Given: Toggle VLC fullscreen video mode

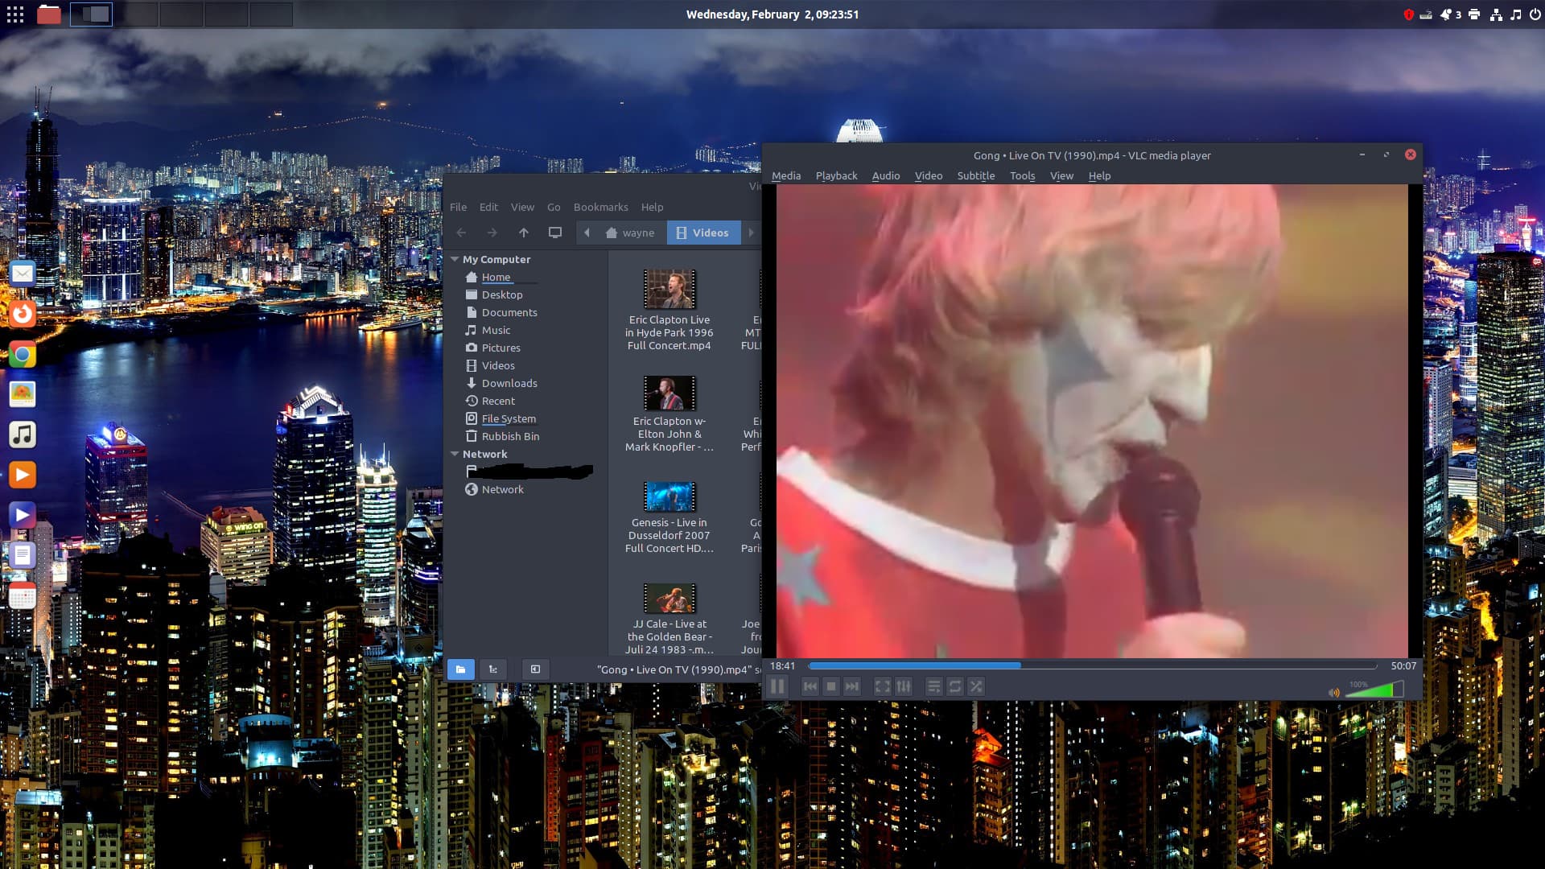Looking at the screenshot, I should [x=883, y=686].
